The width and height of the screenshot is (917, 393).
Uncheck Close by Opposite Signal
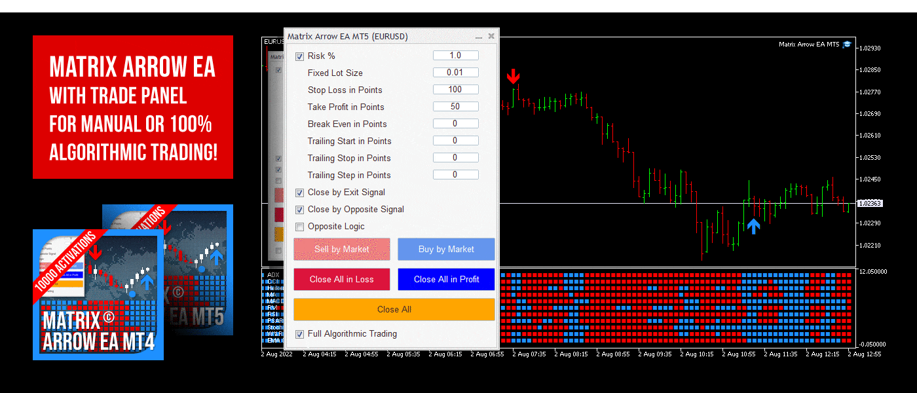coord(300,210)
